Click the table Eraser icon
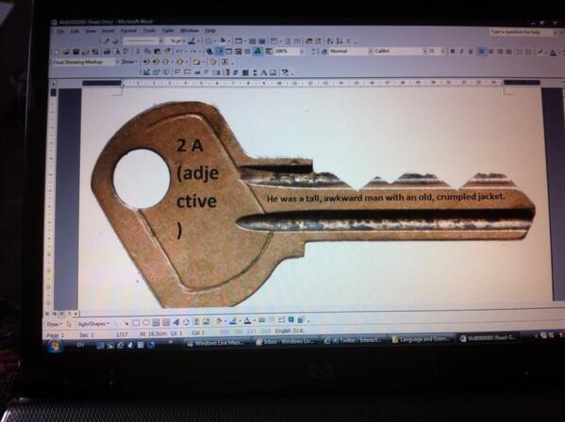Viewport: 565px width, 422px height. tap(116, 41)
